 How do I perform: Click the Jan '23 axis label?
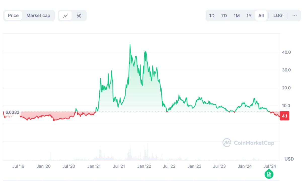(195, 166)
